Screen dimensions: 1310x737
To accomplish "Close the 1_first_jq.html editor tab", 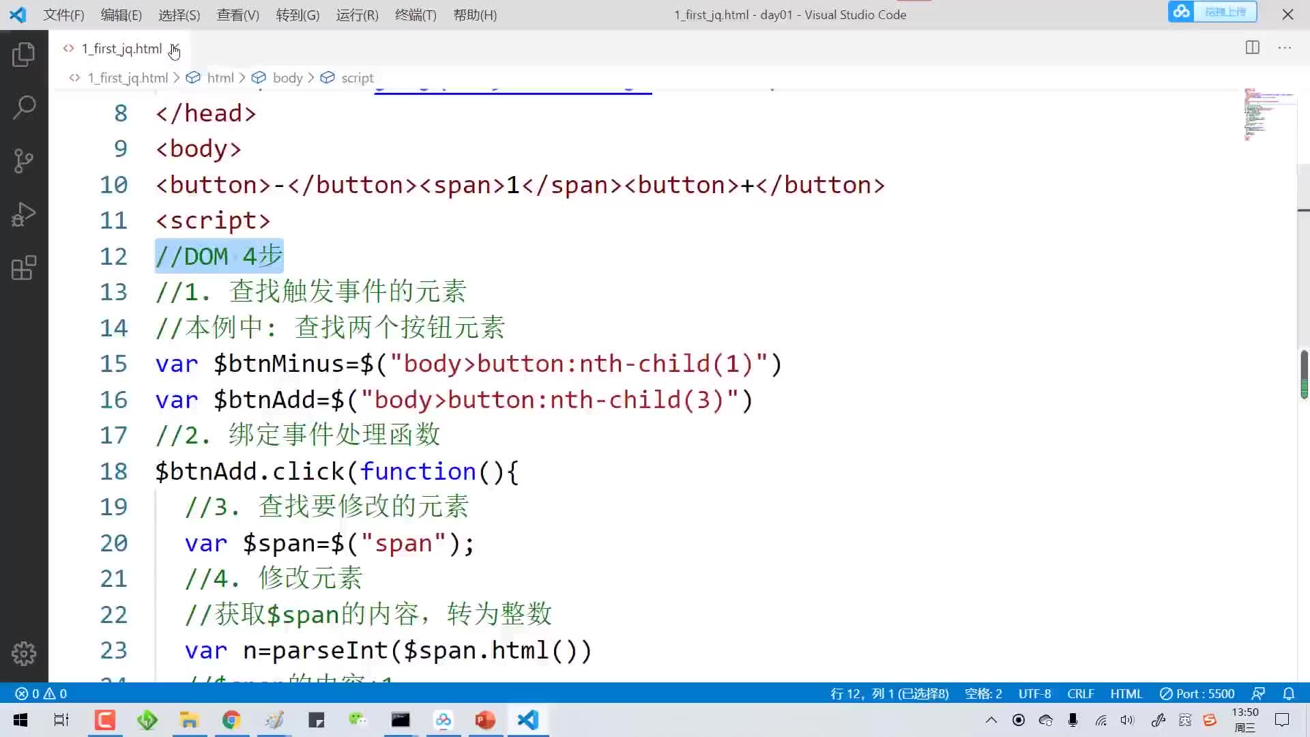I will pyautogui.click(x=175, y=48).
